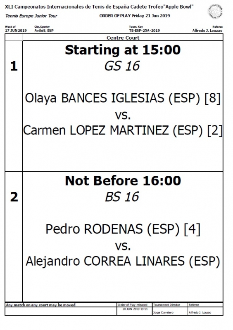The width and height of the screenshot is (233, 330).
Task: Click the BS 16 round label
Action: tap(122, 197)
